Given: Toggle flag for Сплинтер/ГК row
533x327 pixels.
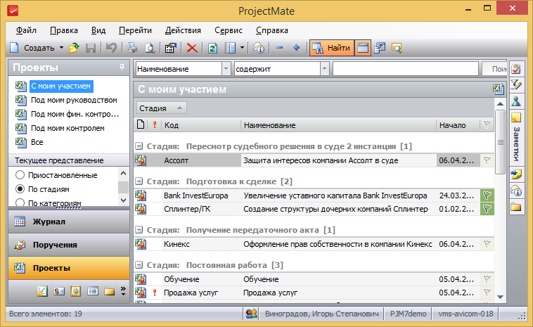Looking at the screenshot, I should tap(487, 209).
